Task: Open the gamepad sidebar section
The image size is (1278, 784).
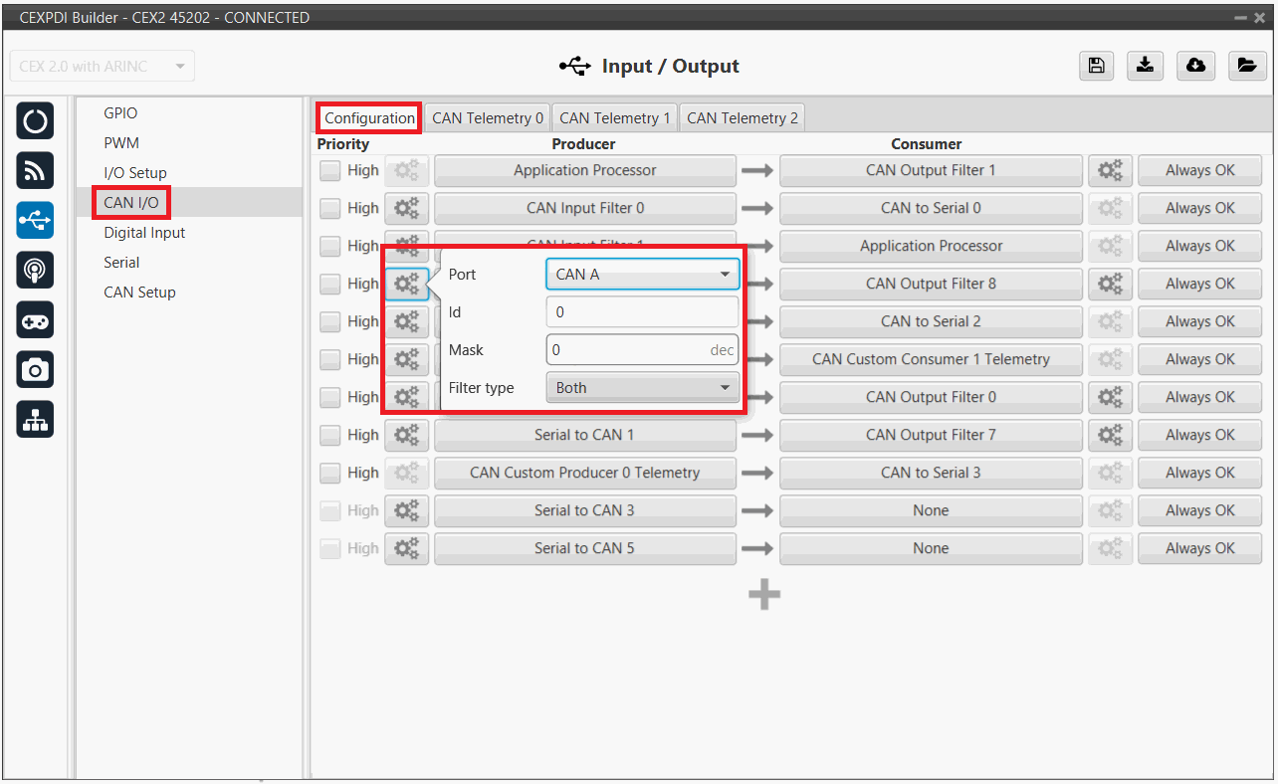Action: (35, 320)
